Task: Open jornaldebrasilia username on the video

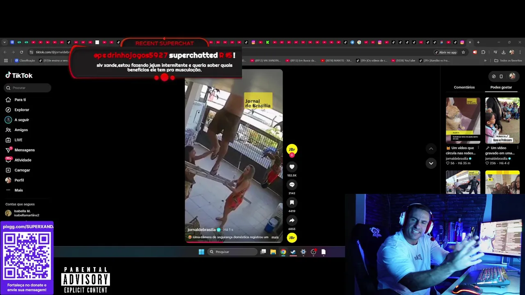Action: click(201, 230)
